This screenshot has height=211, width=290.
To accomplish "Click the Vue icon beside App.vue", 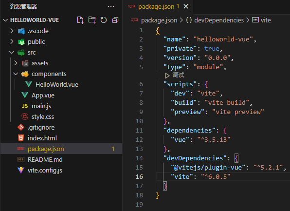I will click(x=25, y=95).
